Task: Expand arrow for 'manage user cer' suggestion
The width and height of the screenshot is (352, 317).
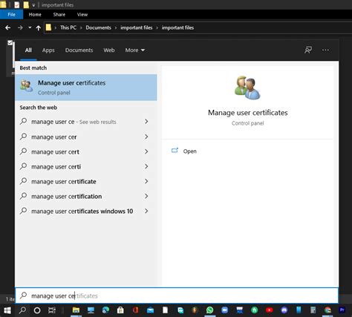Action: 146,137
